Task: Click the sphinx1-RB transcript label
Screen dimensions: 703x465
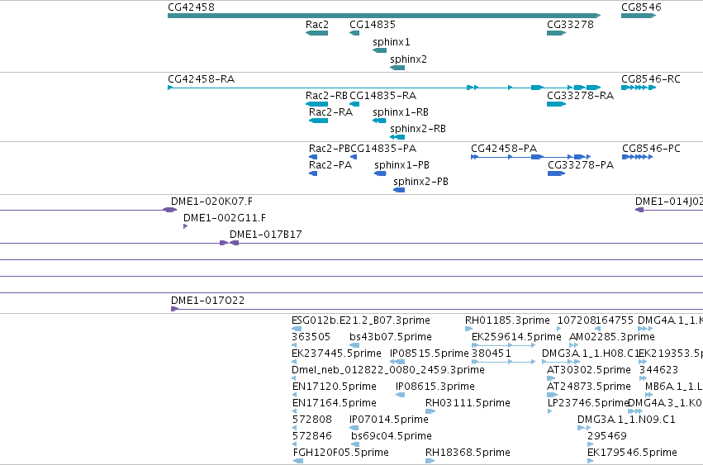Action: click(x=401, y=112)
